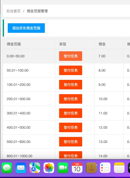
Task: Click 垫付任务 tag in 50.01~100.00 row
Action: [x=71, y=70]
